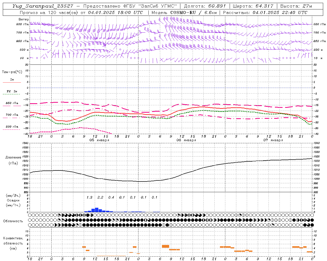Click the tallest blue precipitation bar
327x261 pixels.
[97, 210]
